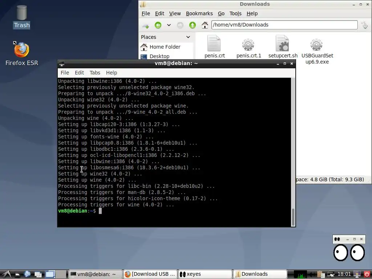372x279 pixels.
Task: Click the xeyes window title icon
Action: point(337,239)
